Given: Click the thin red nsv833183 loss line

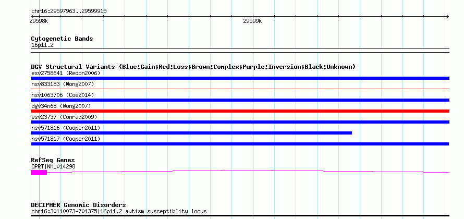Looking at the screenshot, I should (x=240, y=89).
